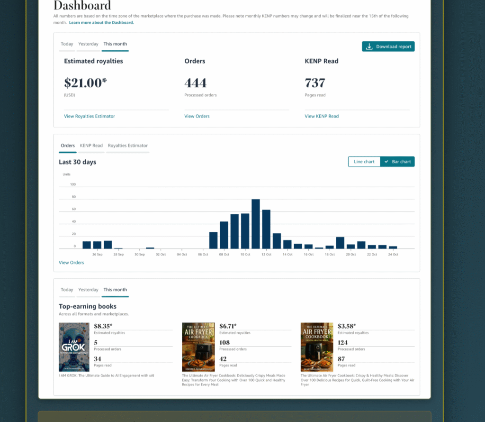This screenshot has height=422, width=485.
Task: Switch to the Line chart view
Action: tap(364, 162)
